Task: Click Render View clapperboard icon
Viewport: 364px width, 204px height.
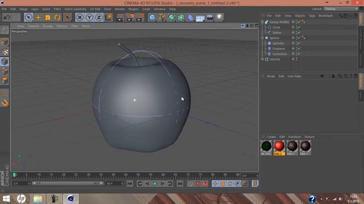Action: pyautogui.click(x=120, y=18)
